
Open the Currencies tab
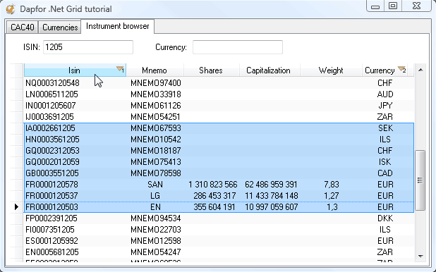click(x=60, y=27)
